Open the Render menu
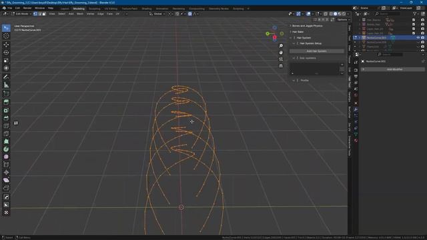Screen dimensions: 427x240 click(x=27, y=8)
